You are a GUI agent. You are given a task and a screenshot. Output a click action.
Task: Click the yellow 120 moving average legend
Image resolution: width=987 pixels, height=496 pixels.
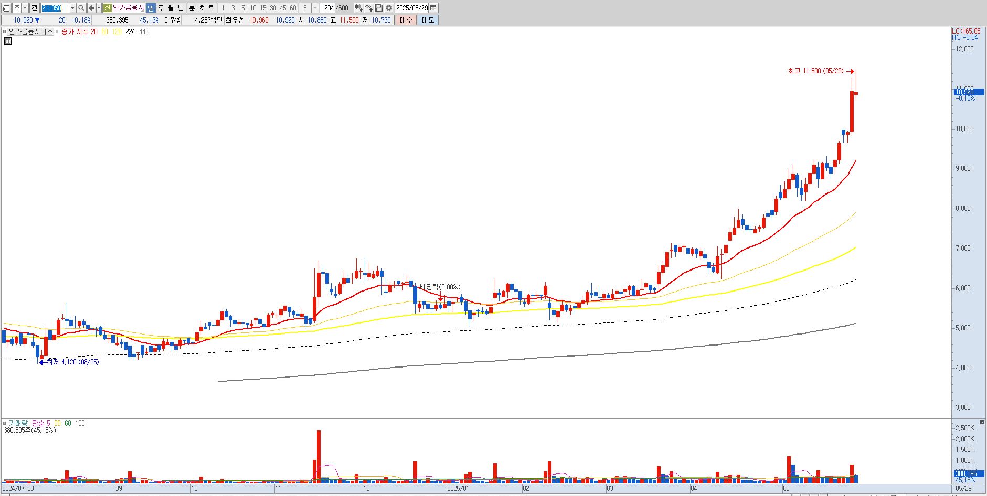point(116,31)
